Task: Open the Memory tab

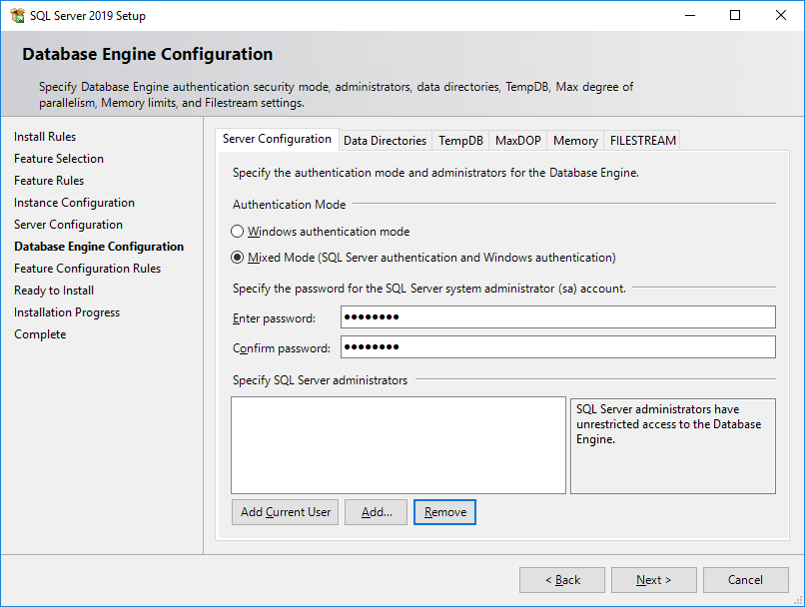Action: [575, 141]
